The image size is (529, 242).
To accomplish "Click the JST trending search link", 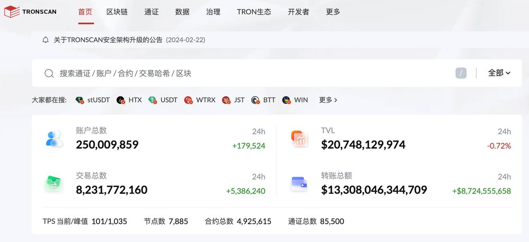I will [x=234, y=100].
